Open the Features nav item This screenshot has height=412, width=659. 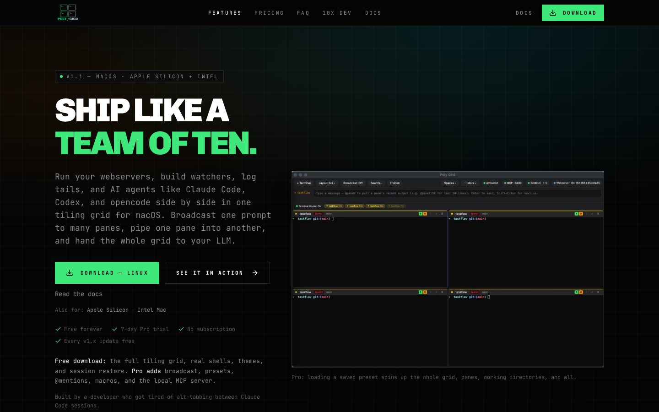point(225,13)
